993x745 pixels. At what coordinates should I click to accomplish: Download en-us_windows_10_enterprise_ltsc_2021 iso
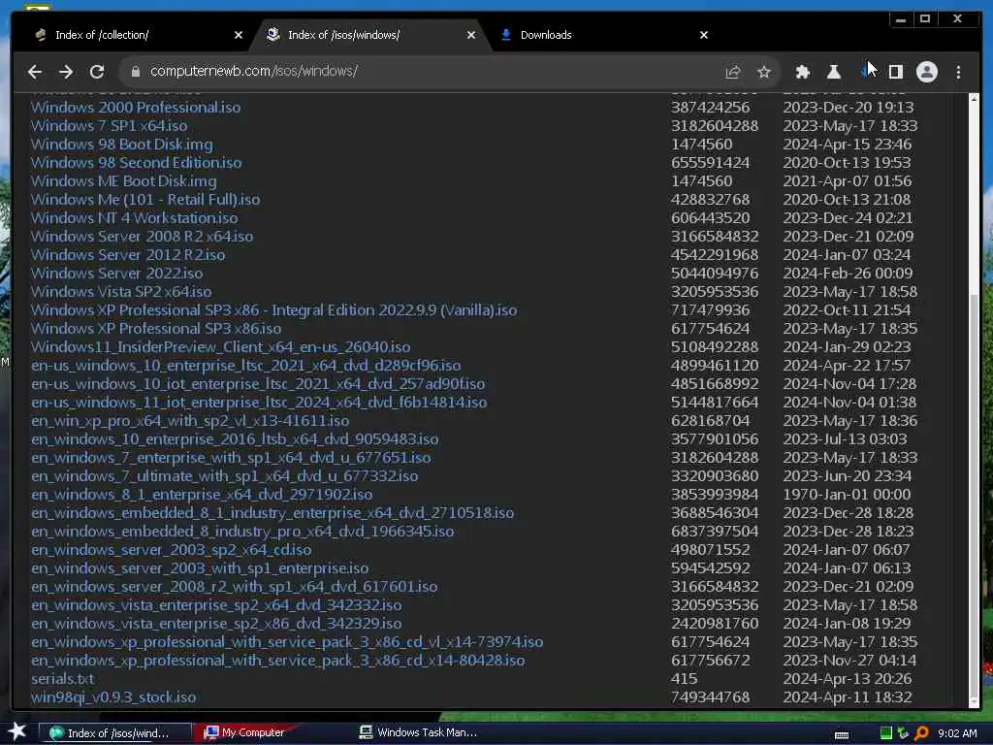(245, 365)
